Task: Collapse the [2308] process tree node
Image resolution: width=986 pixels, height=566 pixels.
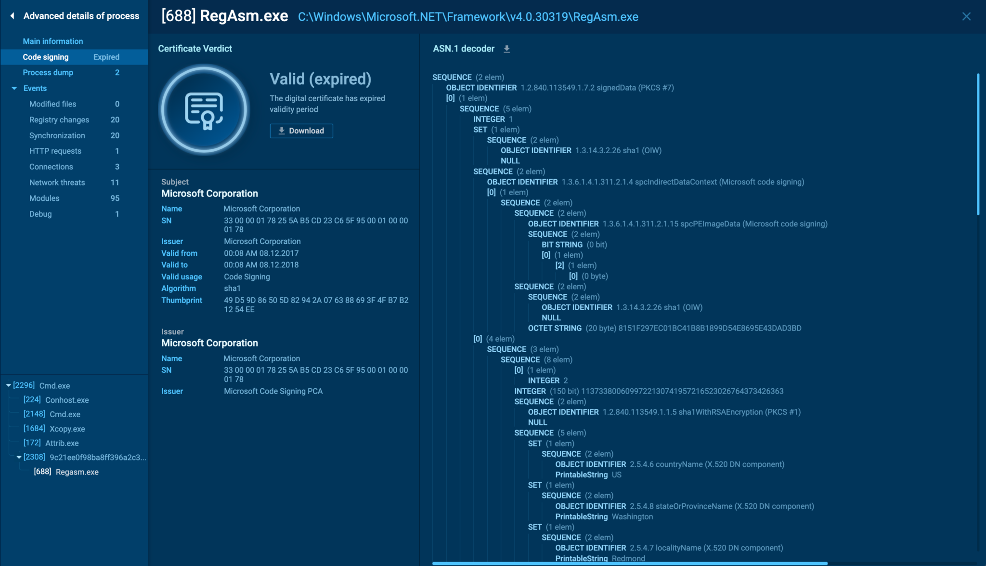Action: point(19,457)
